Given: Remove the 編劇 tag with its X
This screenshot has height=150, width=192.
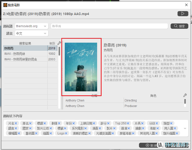Looking at the screenshot, I should (143, 128).
